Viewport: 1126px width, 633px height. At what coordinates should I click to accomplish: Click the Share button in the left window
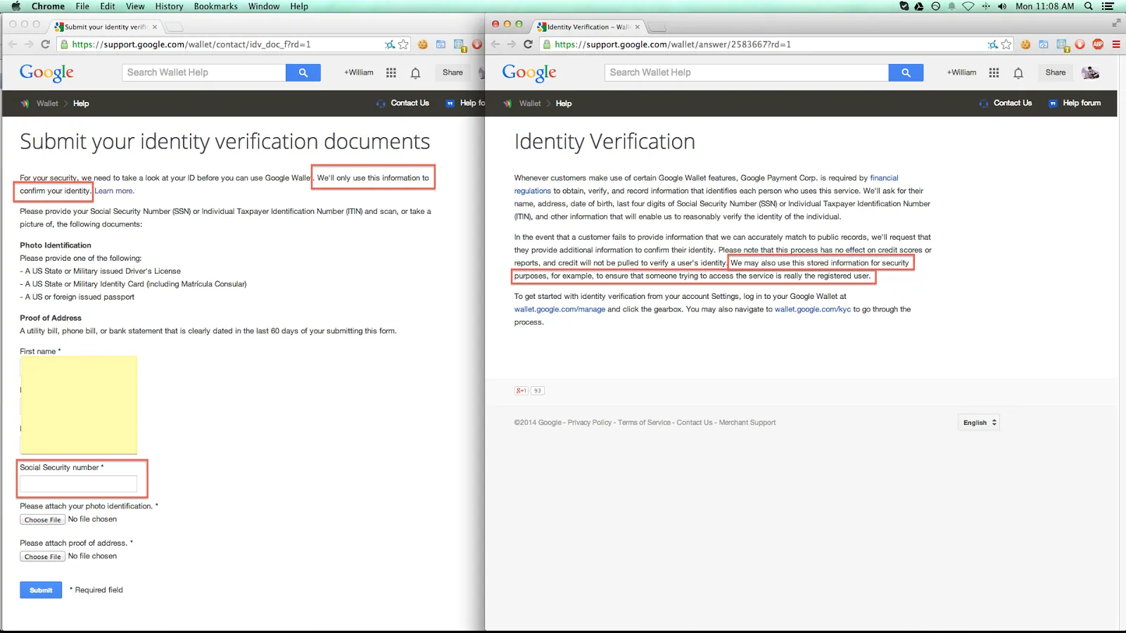[x=453, y=72]
